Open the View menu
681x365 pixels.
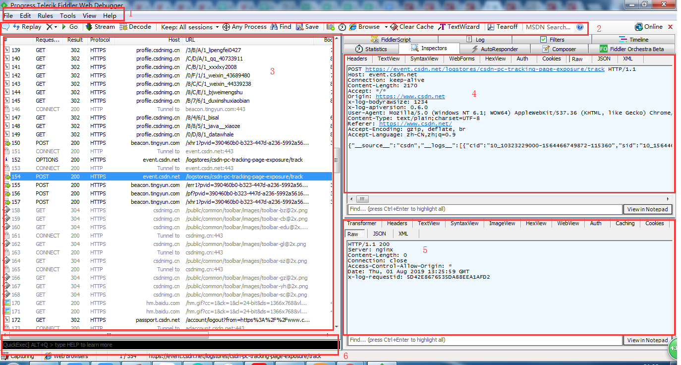[89, 15]
